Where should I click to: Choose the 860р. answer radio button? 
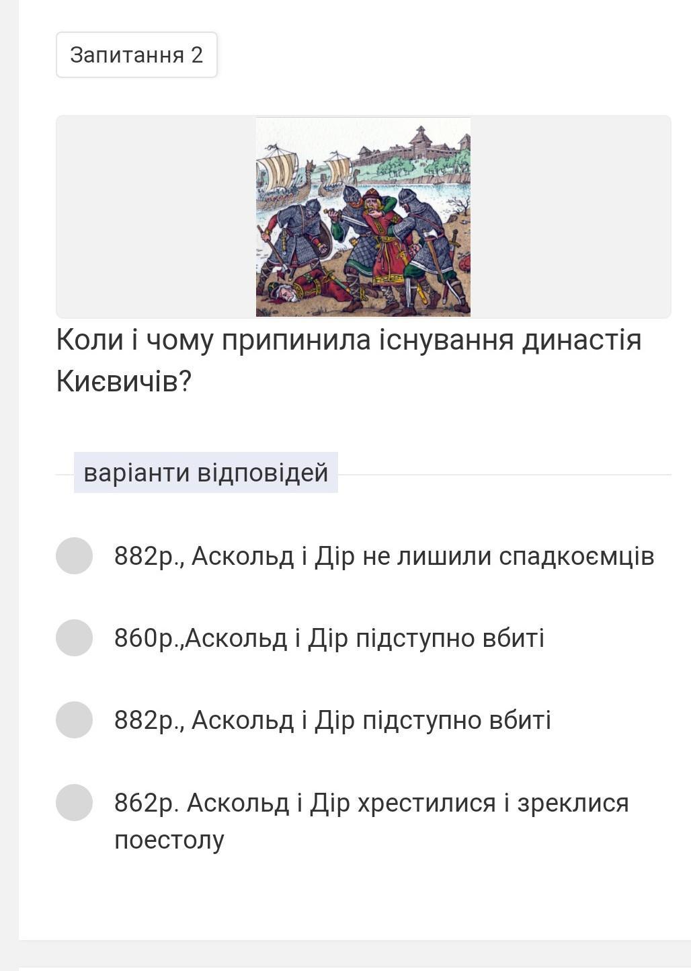74,637
